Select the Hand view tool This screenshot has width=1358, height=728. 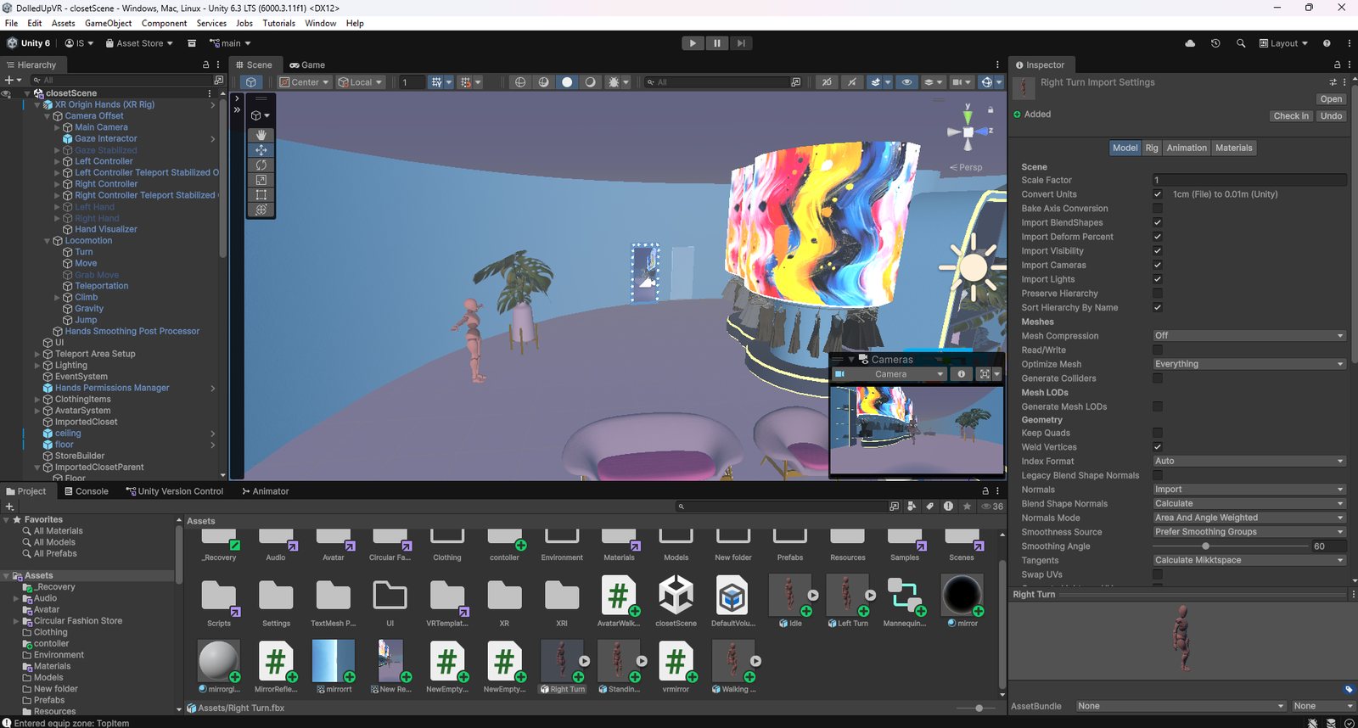(x=261, y=135)
